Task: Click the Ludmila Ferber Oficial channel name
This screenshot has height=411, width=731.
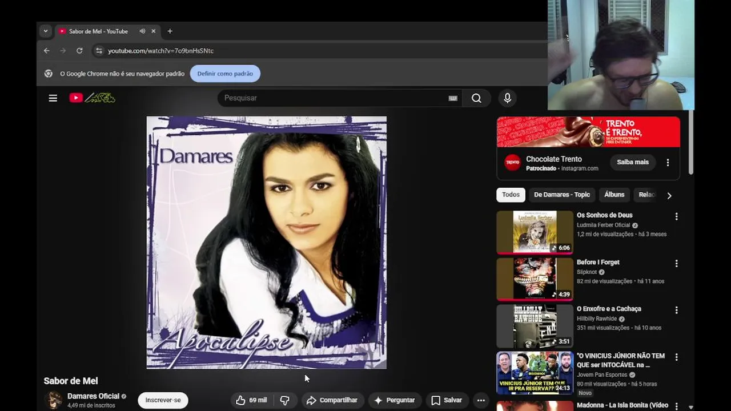Action: click(603, 225)
